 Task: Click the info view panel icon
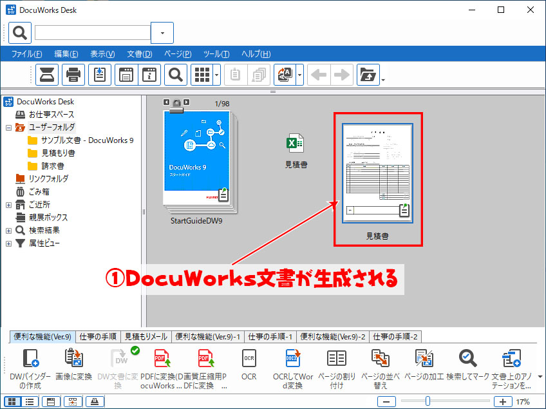pos(149,75)
